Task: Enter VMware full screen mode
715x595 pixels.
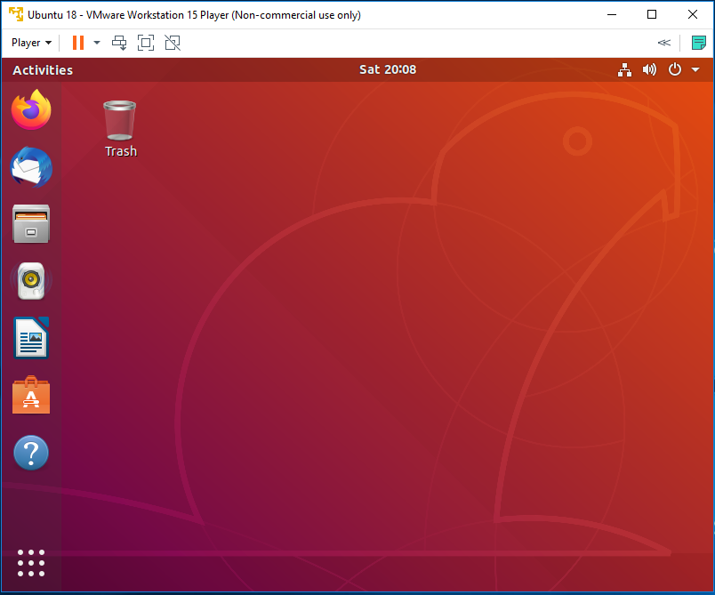Action: click(x=146, y=43)
